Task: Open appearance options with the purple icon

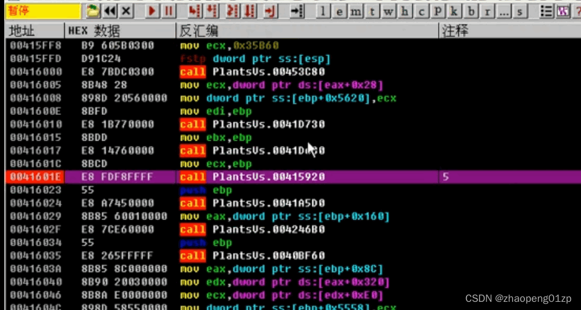Action: point(563,12)
